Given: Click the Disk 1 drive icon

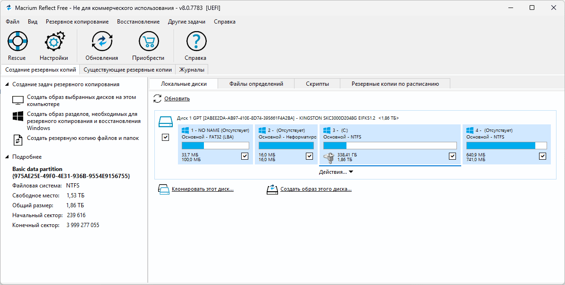Looking at the screenshot, I should 166,122.
